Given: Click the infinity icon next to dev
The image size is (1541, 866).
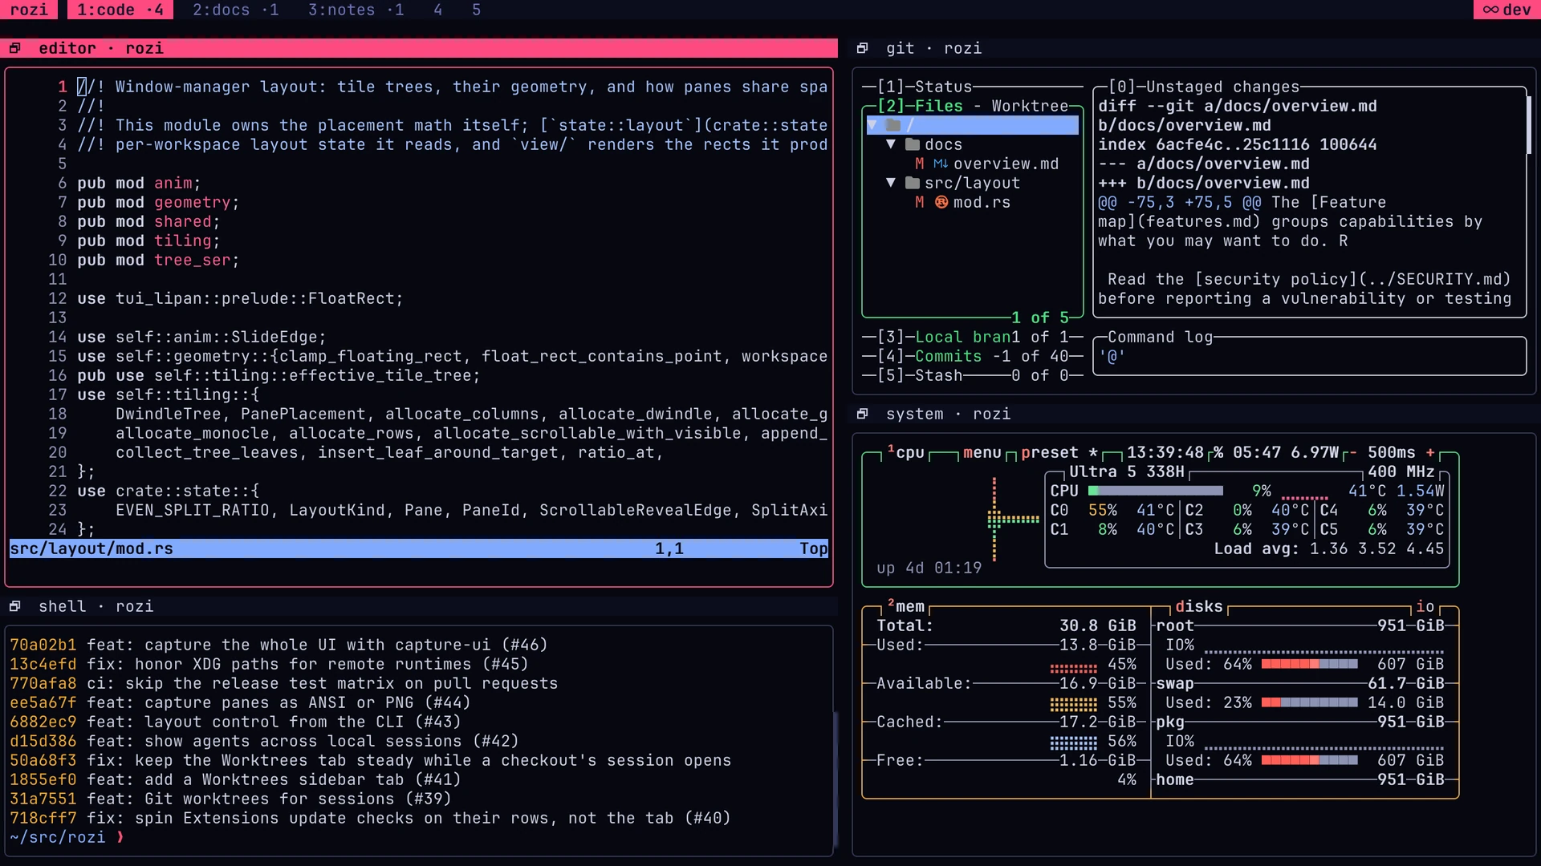Looking at the screenshot, I should (x=1490, y=10).
